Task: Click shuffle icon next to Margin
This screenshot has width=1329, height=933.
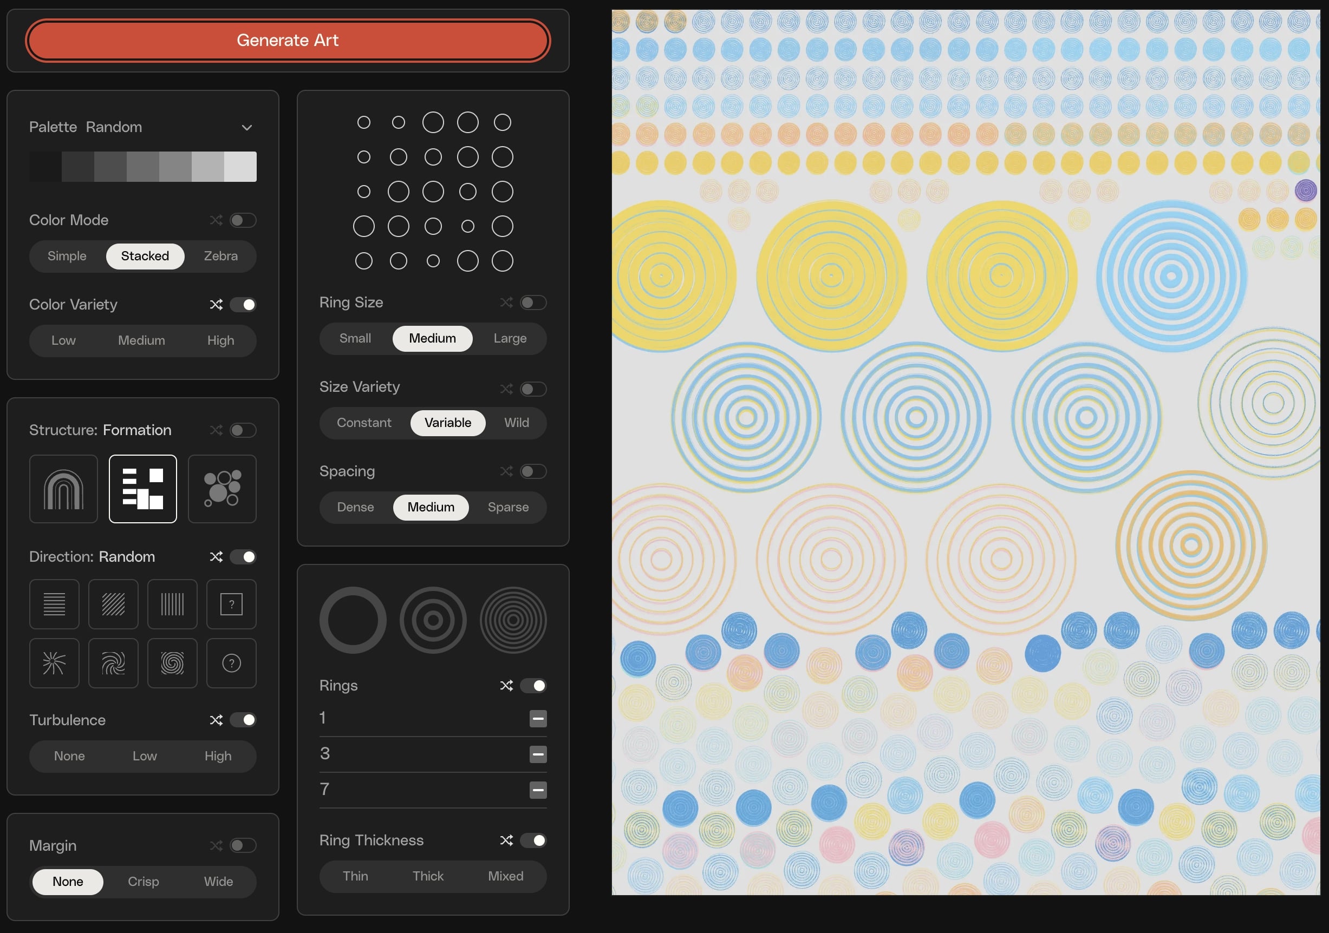Action: [x=216, y=845]
